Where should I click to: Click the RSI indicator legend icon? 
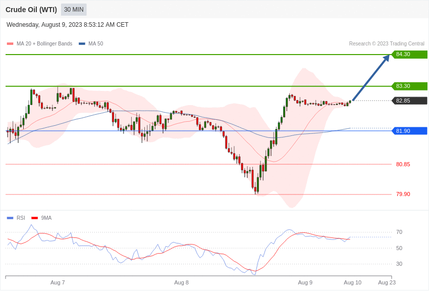point(10,218)
